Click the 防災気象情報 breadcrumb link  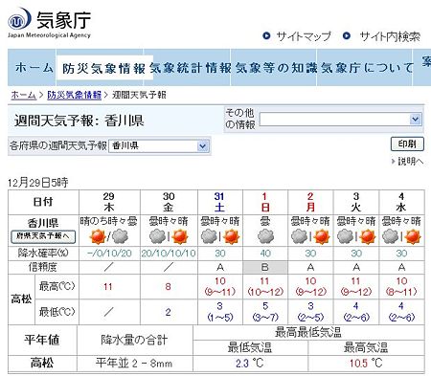point(75,95)
